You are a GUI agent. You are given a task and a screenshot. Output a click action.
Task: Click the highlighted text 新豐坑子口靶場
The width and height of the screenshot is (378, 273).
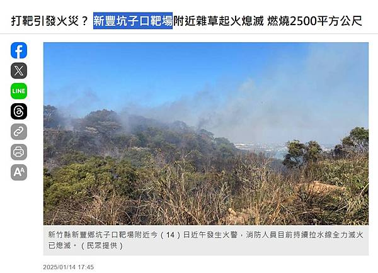pos(133,21)
